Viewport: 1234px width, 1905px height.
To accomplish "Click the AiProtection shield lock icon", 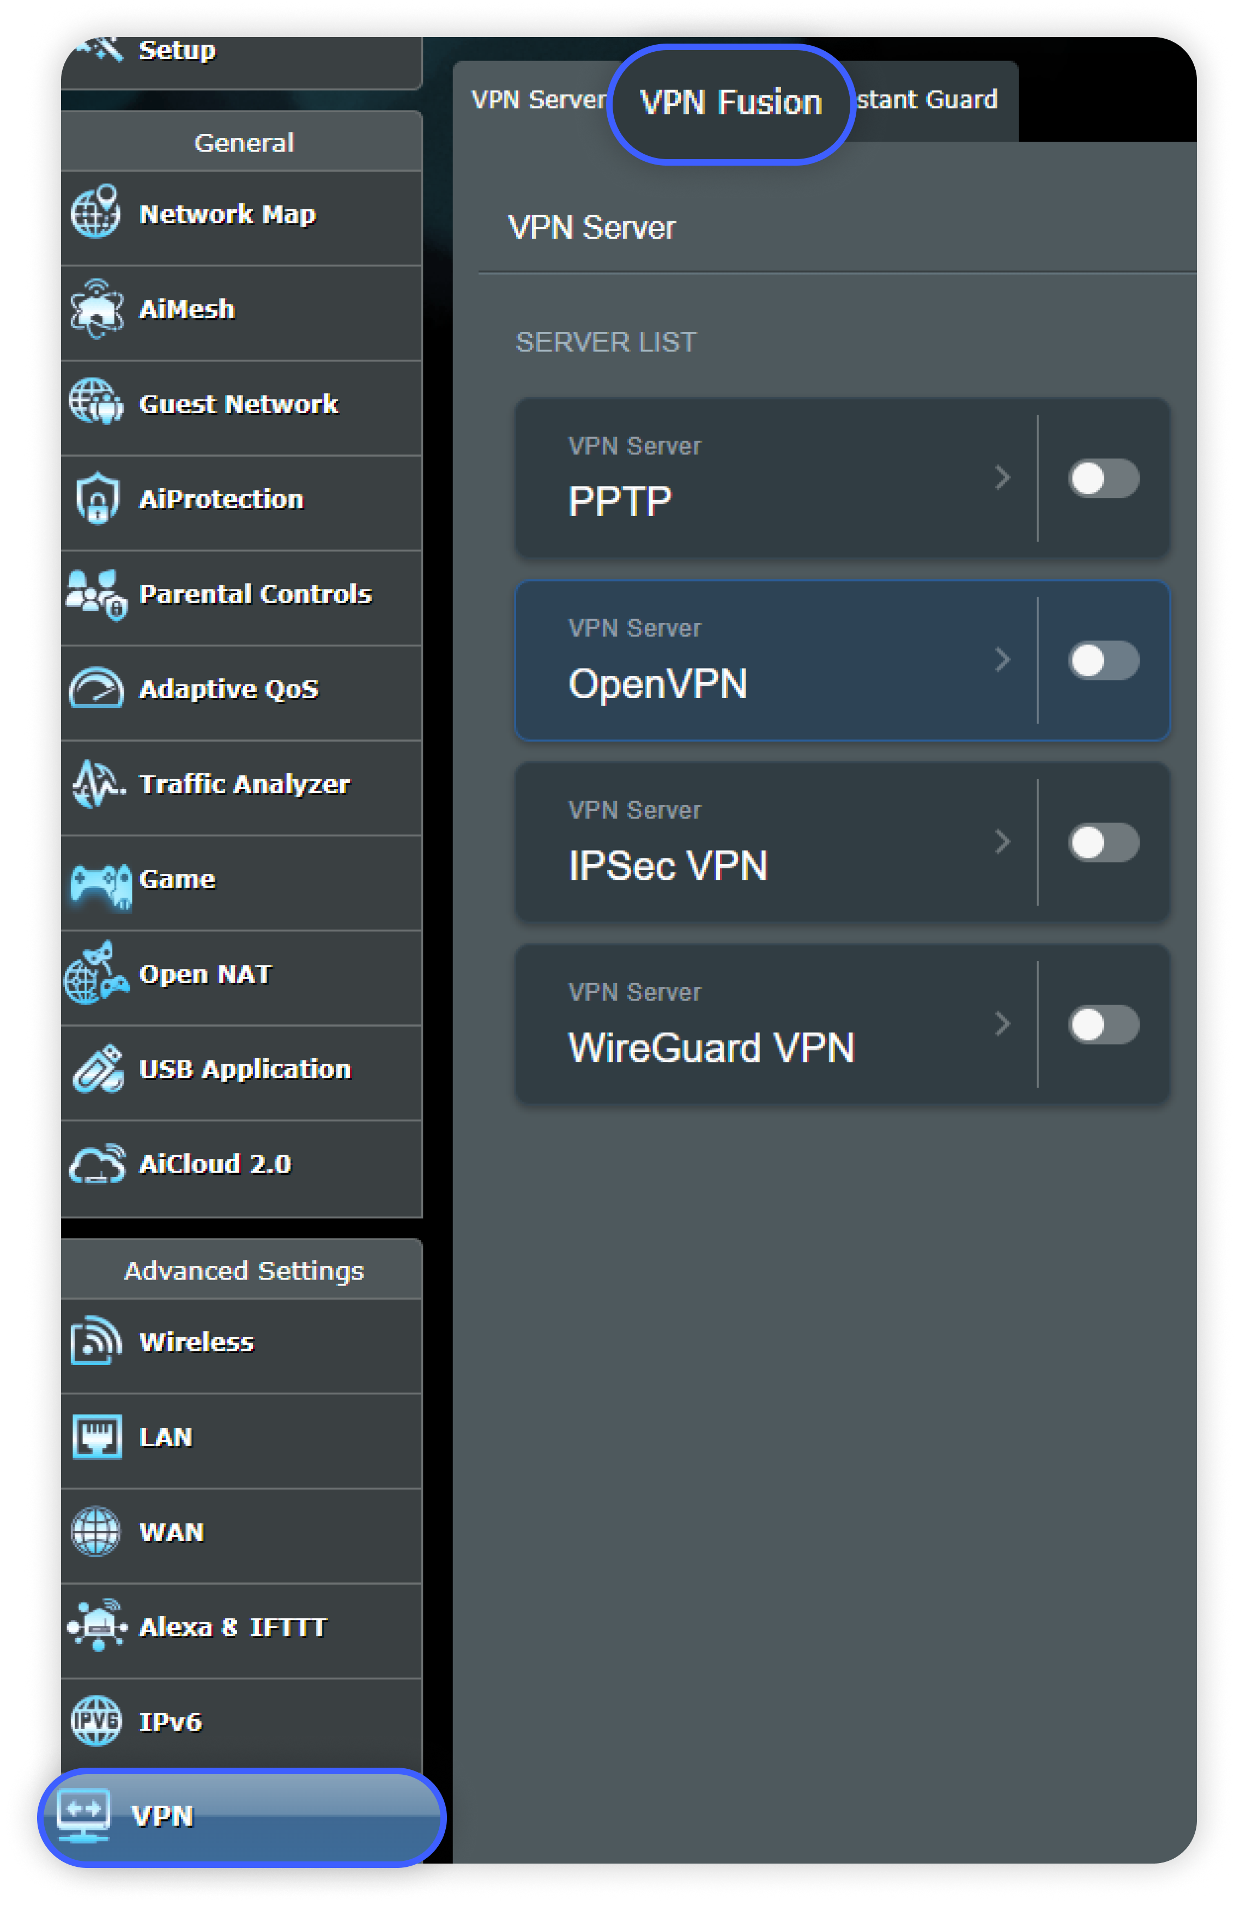I will [x=97, y=498].
